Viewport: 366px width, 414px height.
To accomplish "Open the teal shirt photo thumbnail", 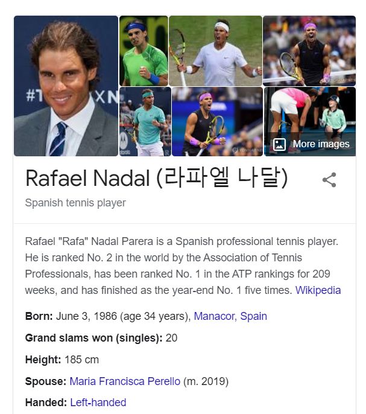I will (x=145, y=122).
